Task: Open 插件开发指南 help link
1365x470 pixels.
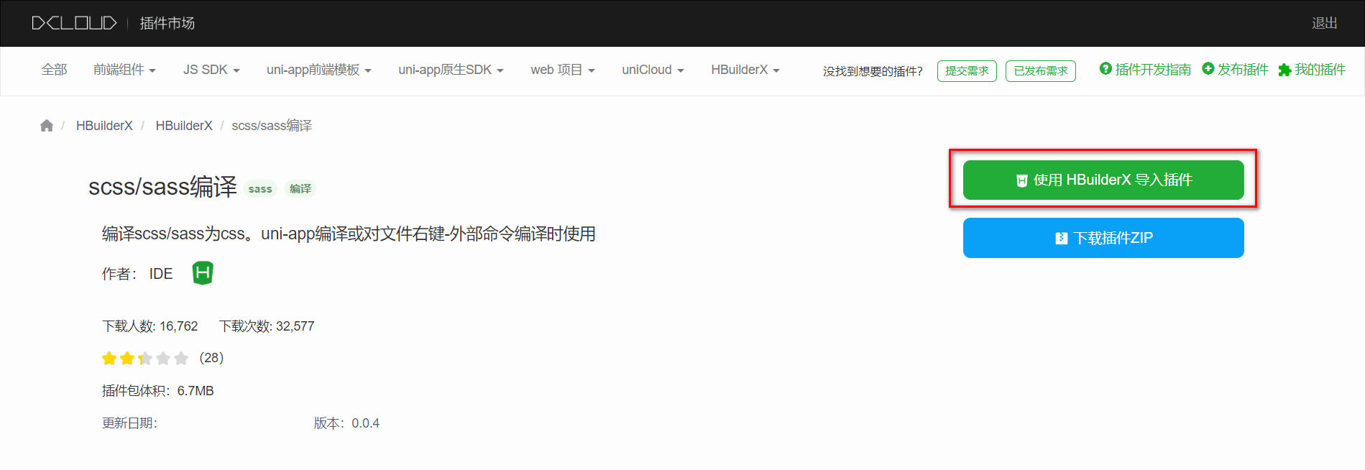Action: click(1145, 70)
